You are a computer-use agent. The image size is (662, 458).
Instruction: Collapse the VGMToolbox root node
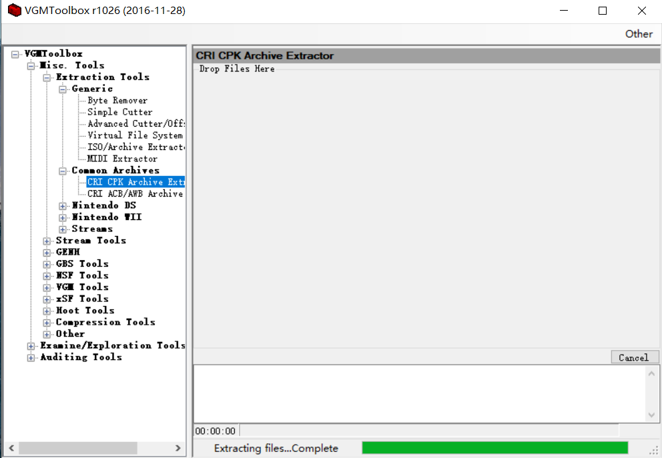(15, 55)
